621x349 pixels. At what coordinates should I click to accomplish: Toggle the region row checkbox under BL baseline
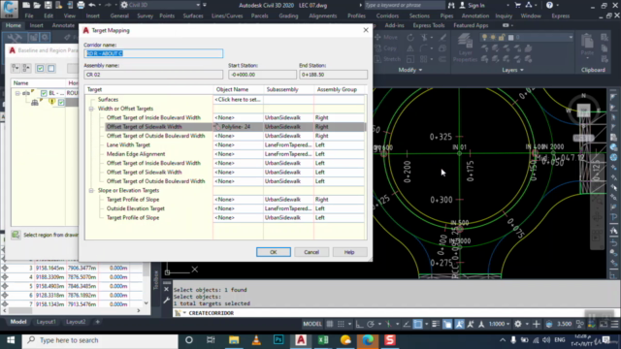click(61, 103)
